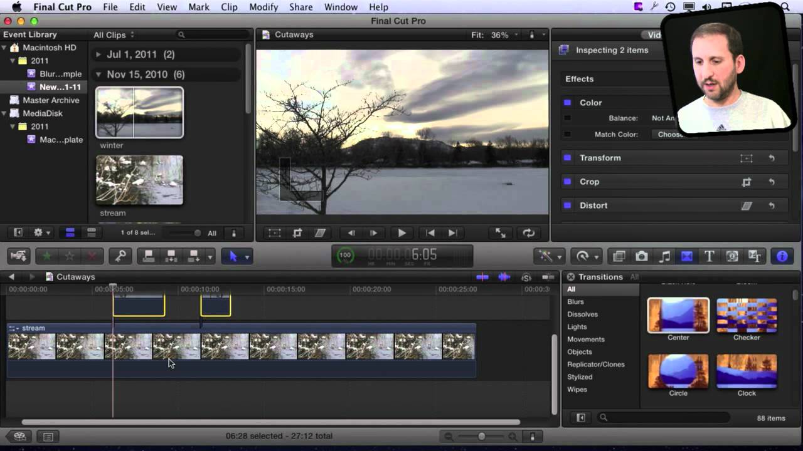
Task: Step forward one frame in viewer
Action: point(374,233)
